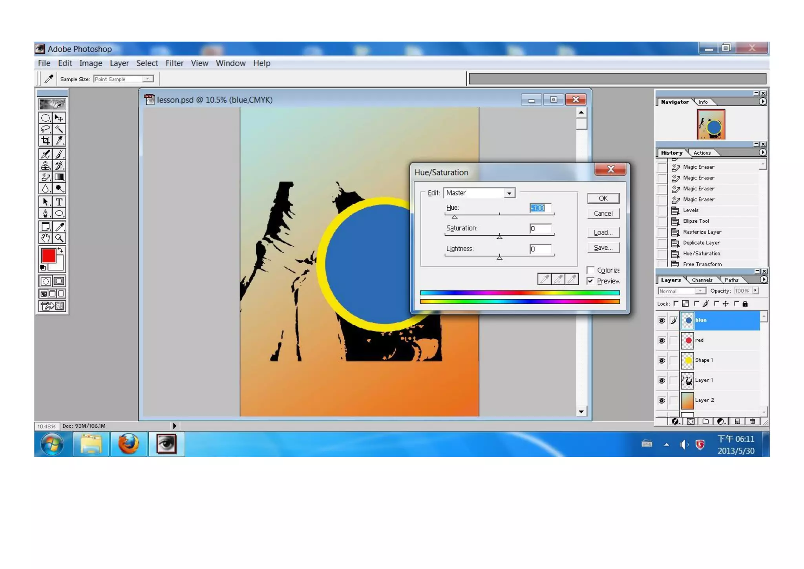The width and height of the screenshot is (804, 569).
Task: Switch to the Actions tab
Action: 702,153
